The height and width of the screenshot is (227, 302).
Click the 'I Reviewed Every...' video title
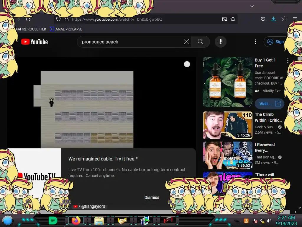coord(265,147)
